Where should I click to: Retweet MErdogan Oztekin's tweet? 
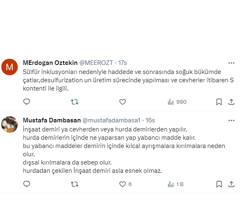74,102
